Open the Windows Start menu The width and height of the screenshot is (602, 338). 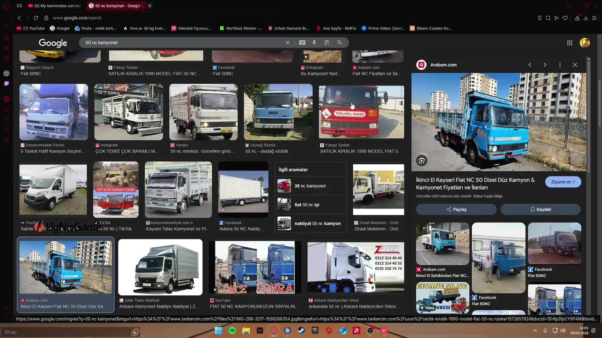click(x=218, y=330)
